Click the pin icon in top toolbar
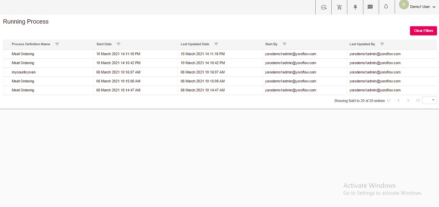The height and width of the screenshot is (207, 439). (355, 7)
